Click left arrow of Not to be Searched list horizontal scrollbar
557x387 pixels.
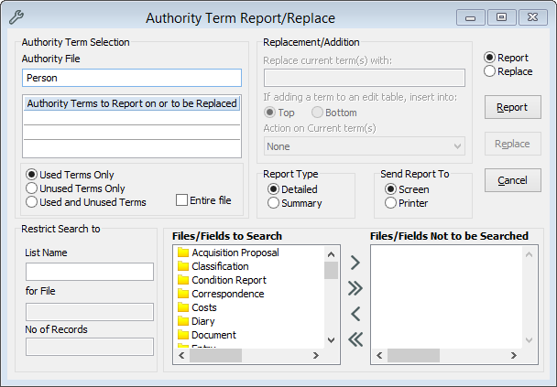pyautogui.click(x=379, y=355)
